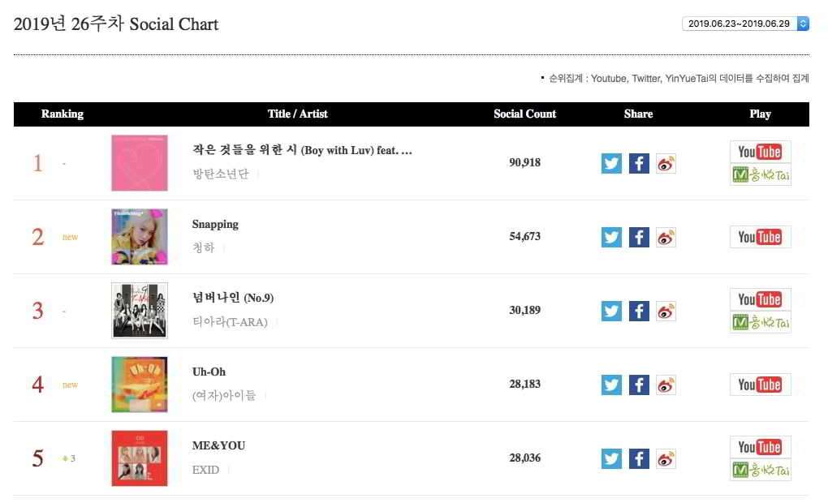Screen dimensions: 828x503
Task: Share Boy with Luv on Twitter
Action: pyautogui.click(x=611, y=163)
